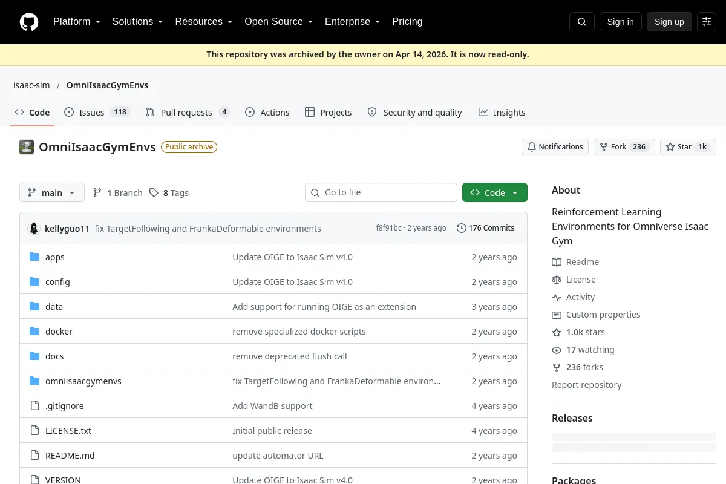Click the tag icon beside 8 Tags

154,193
